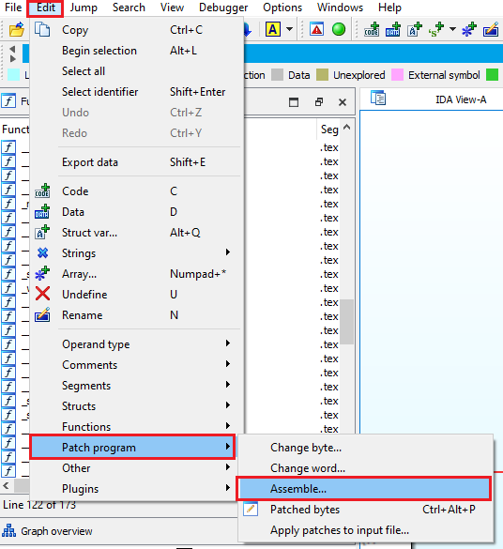Click the External symbol pink legend swatch

point(397,75)
